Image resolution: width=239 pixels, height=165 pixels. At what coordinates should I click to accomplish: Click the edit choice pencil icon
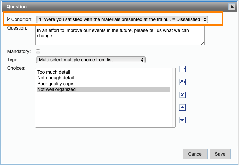(183, 82)
